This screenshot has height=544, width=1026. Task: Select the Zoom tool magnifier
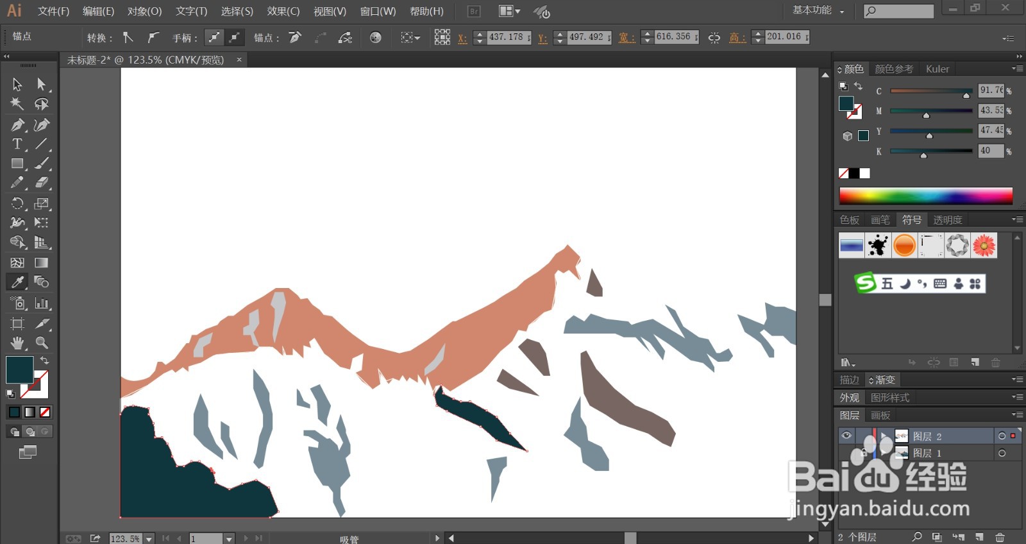tap(41, 343)
